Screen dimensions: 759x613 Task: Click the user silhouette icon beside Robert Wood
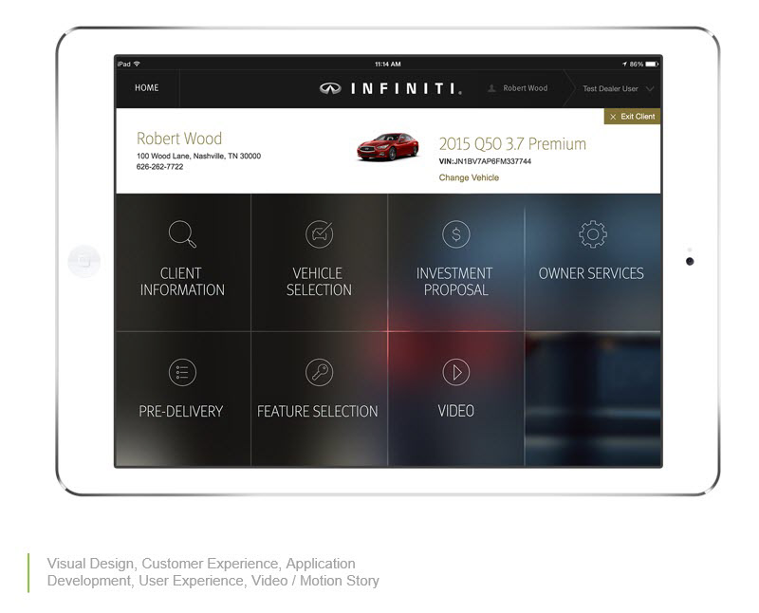[x=491, y=88]
